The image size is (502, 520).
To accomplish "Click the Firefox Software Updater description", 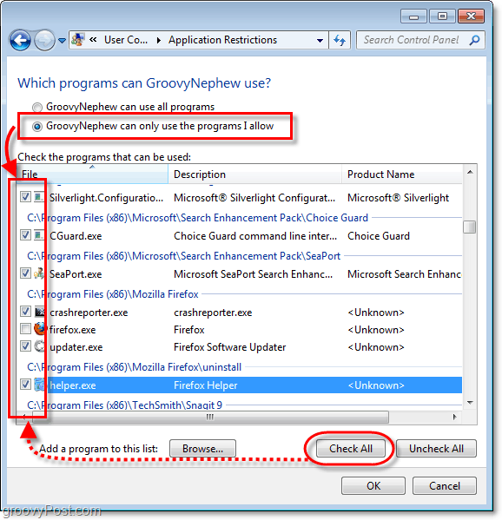I will coord(230,347).
